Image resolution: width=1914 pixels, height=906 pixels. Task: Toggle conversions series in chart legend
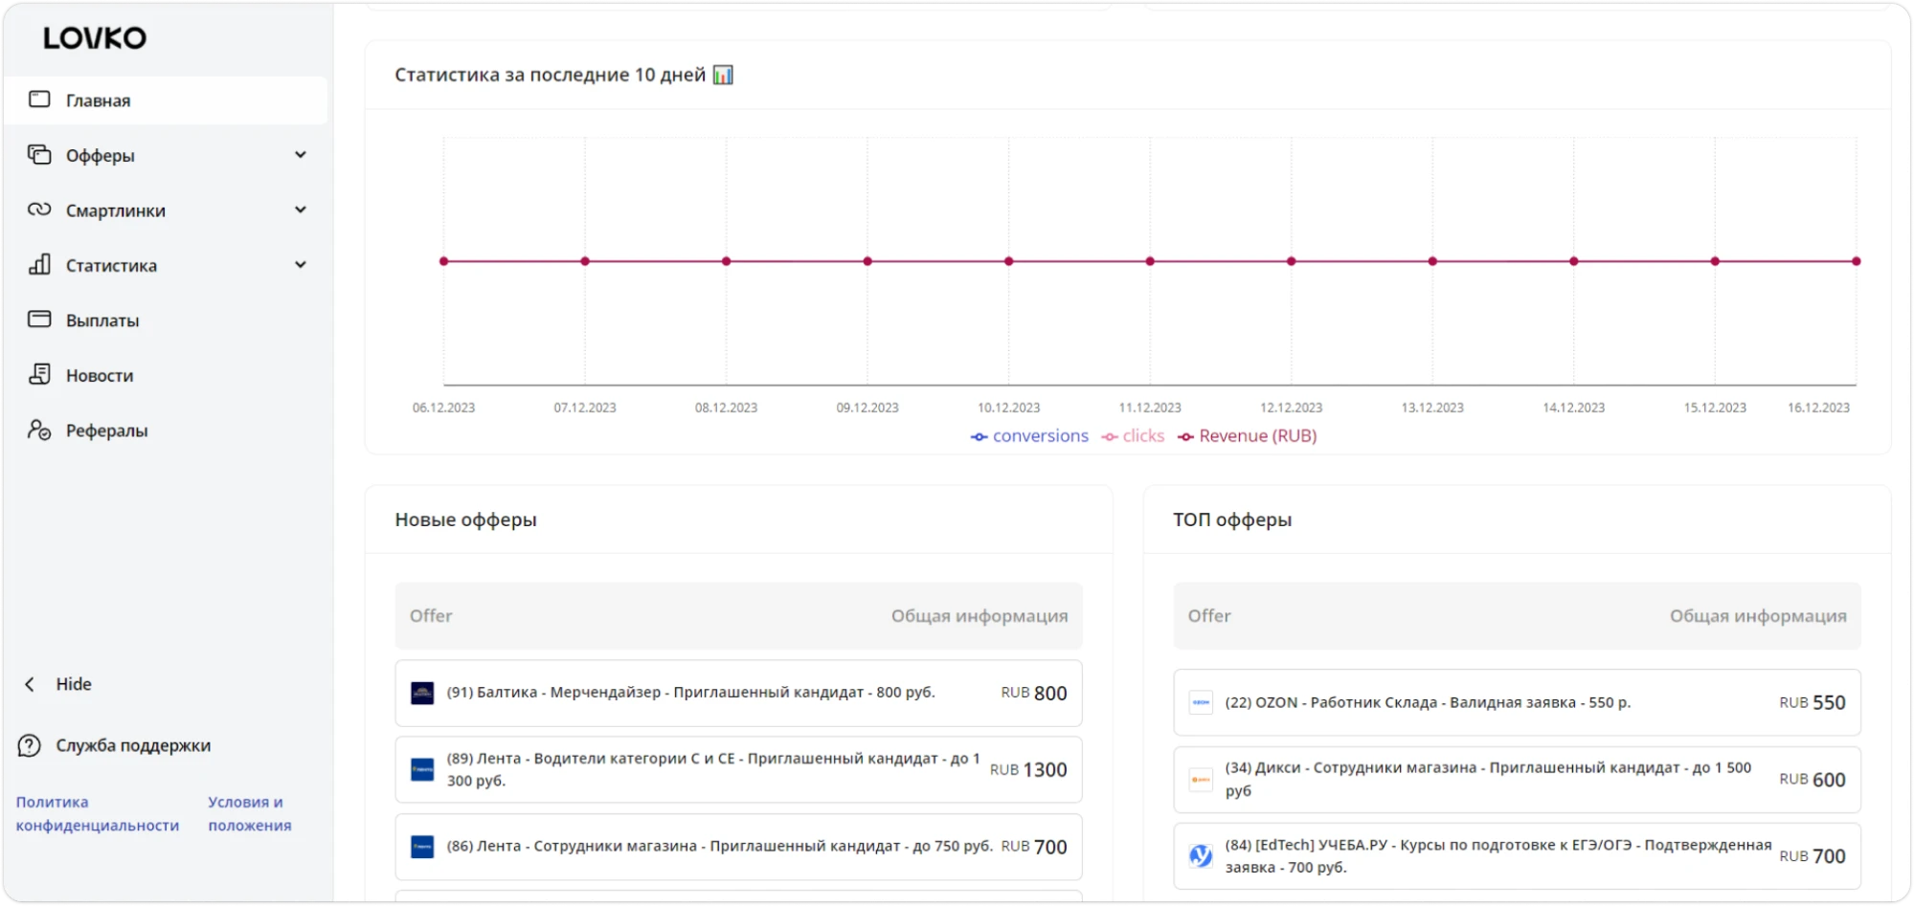[x=1029, y=436]
